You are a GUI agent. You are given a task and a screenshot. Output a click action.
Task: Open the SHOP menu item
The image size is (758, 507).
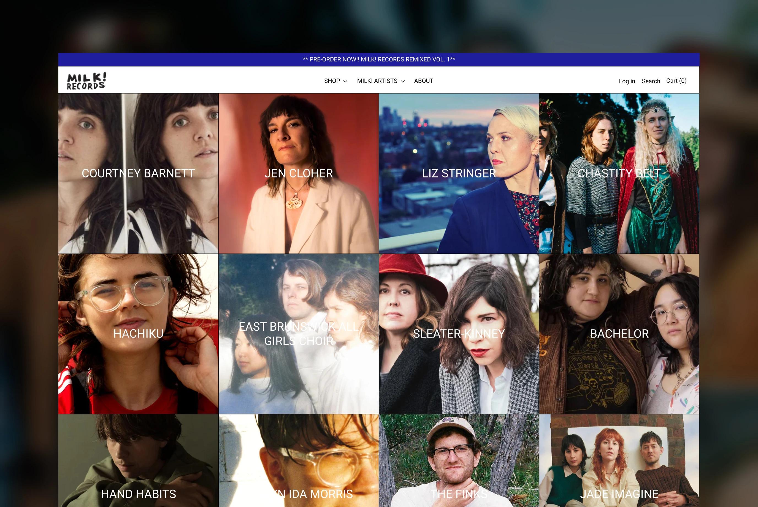click(332, 81)
